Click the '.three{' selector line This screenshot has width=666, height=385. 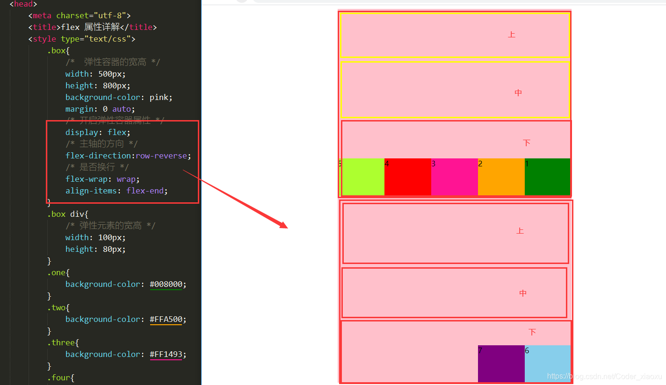click(x=63, y=342)
